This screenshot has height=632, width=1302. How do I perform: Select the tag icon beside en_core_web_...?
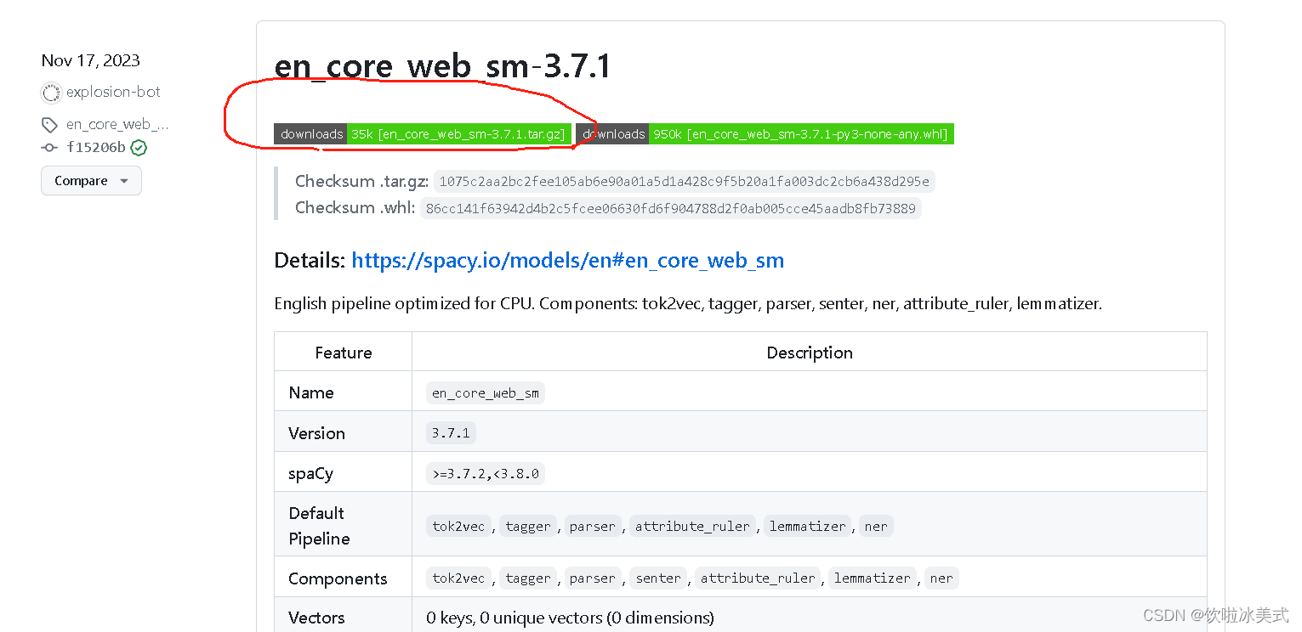49,124
